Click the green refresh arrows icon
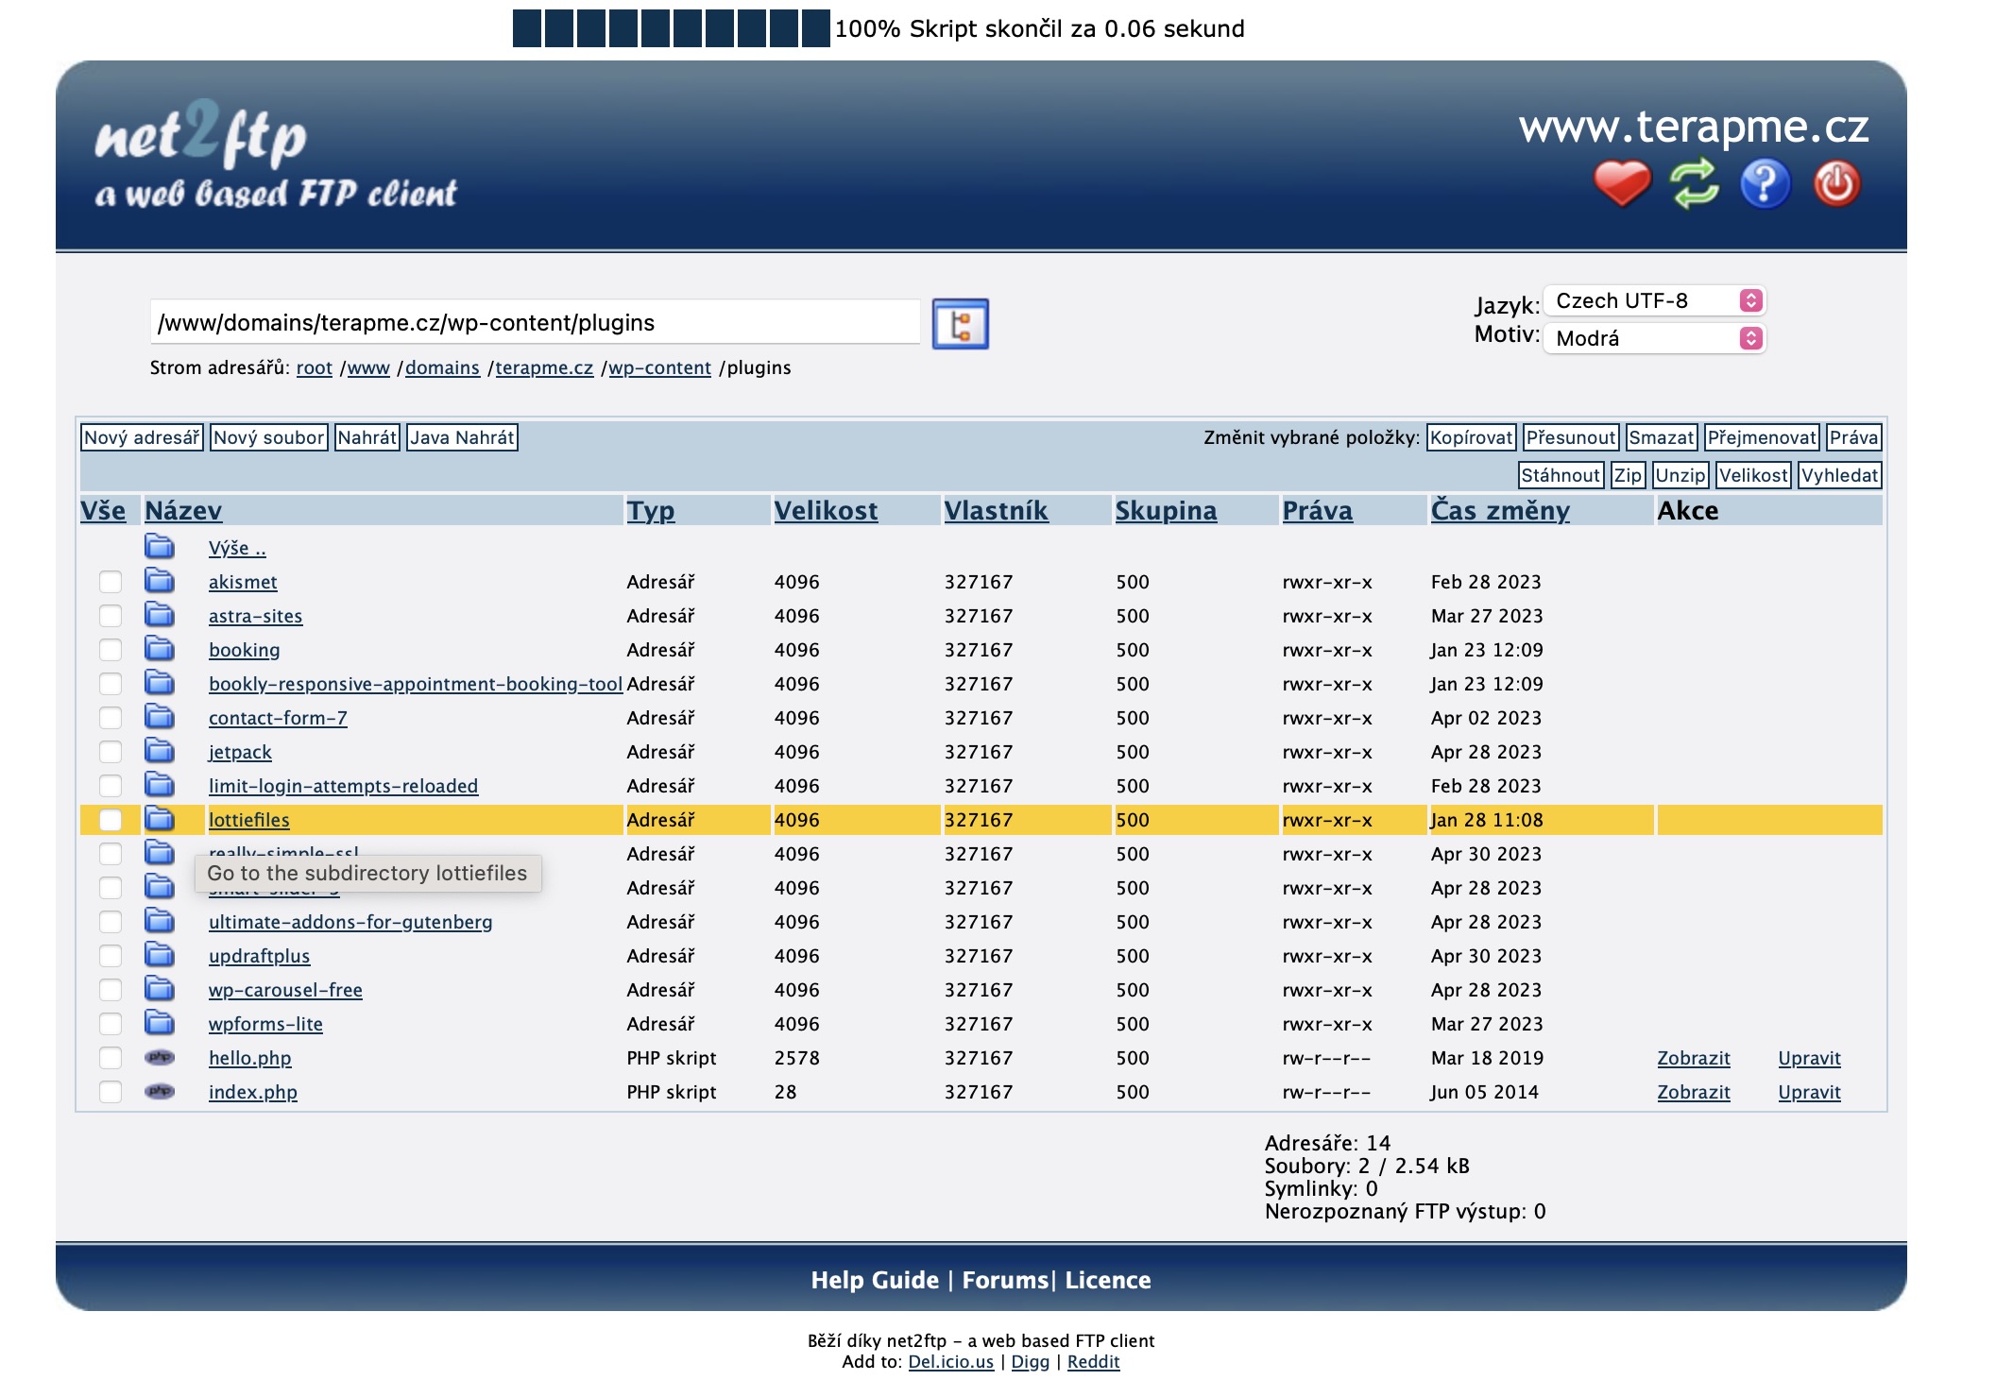This screenshot has width=2013, height=1380. point(1694,183)
